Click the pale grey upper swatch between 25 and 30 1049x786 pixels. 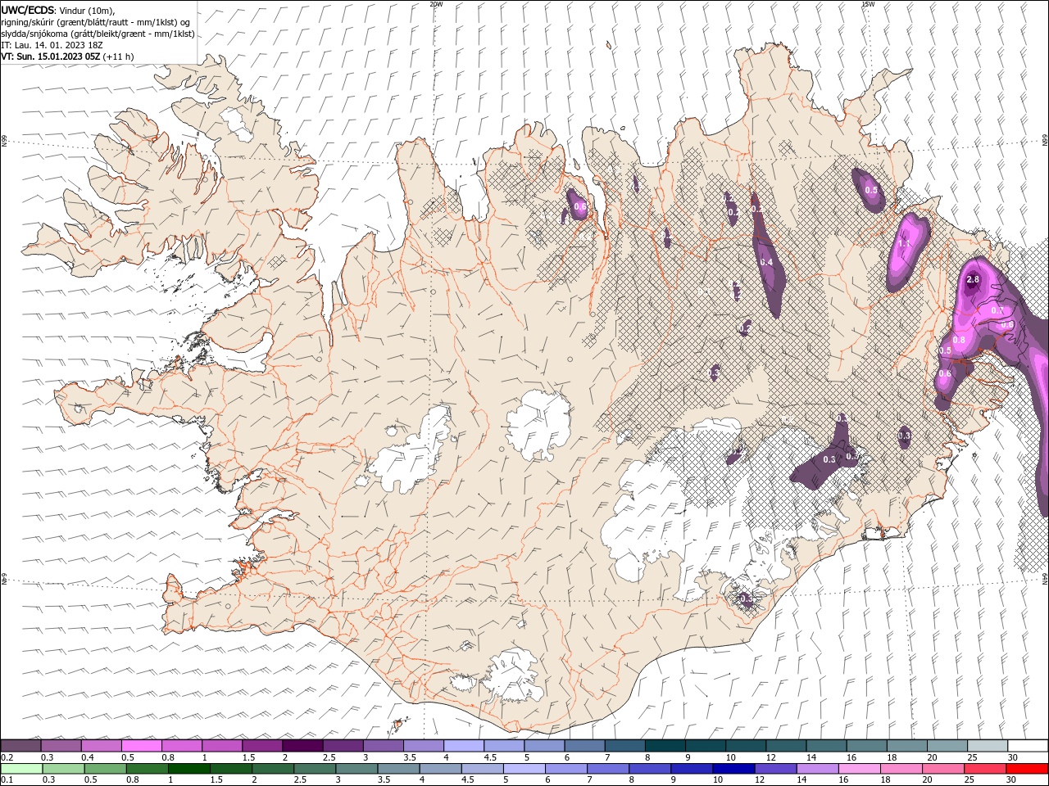click(987, 746)
